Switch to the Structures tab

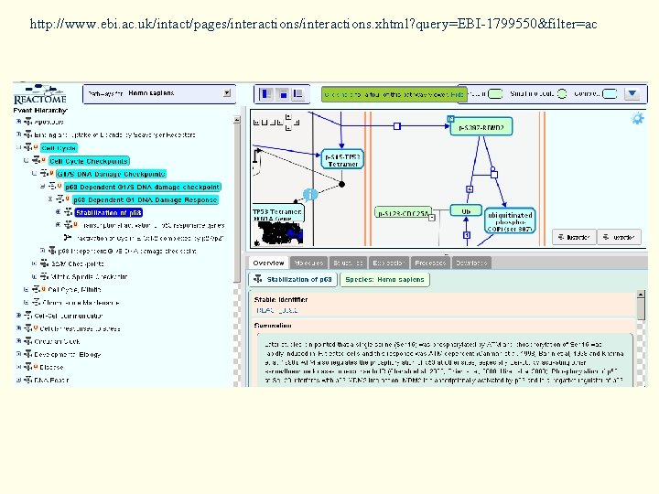click(x=348, y=263)
